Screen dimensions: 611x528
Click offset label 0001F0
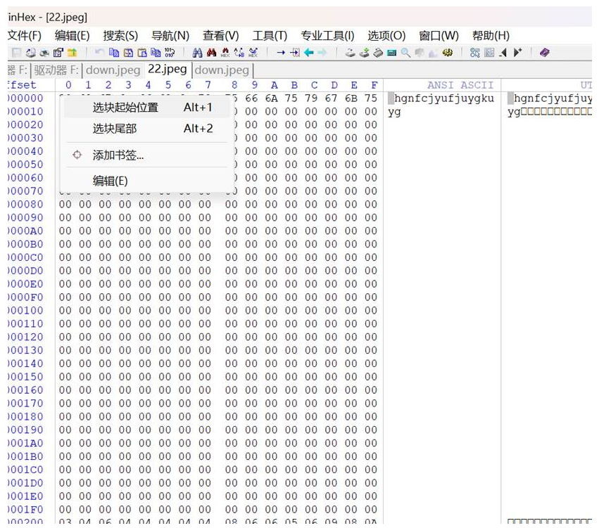[25, 510]
